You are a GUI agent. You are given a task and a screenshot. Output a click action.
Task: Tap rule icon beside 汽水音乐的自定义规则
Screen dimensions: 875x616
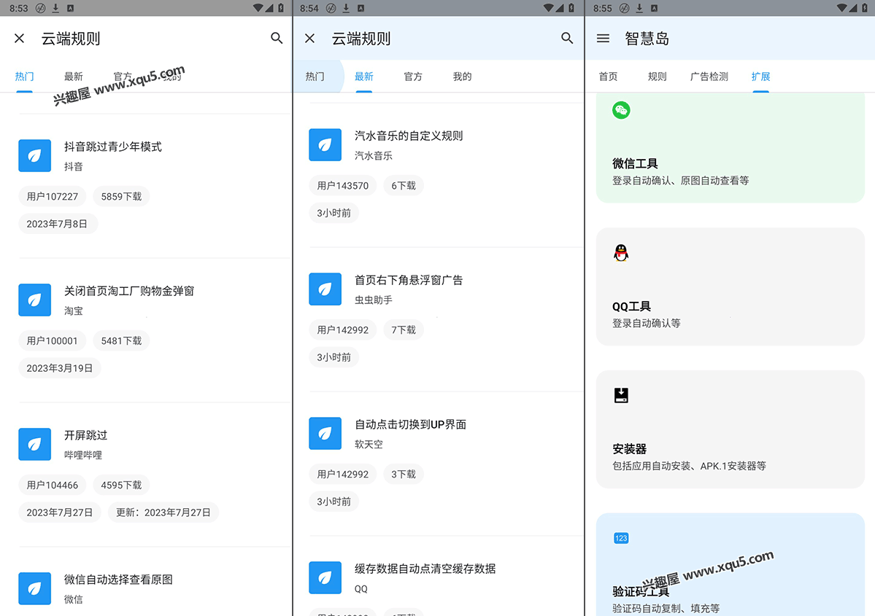pyautogui.click(x=325, y=145)
